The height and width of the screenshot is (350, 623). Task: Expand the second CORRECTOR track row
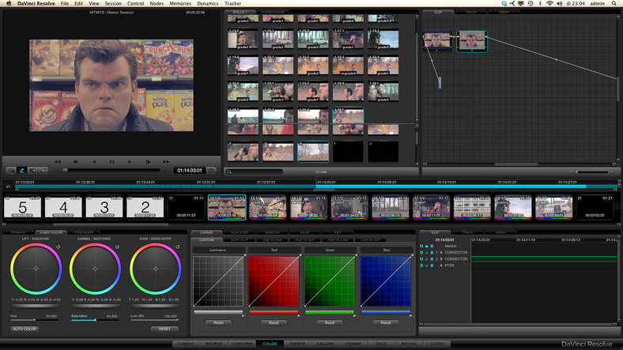click(x=441, y=259)
